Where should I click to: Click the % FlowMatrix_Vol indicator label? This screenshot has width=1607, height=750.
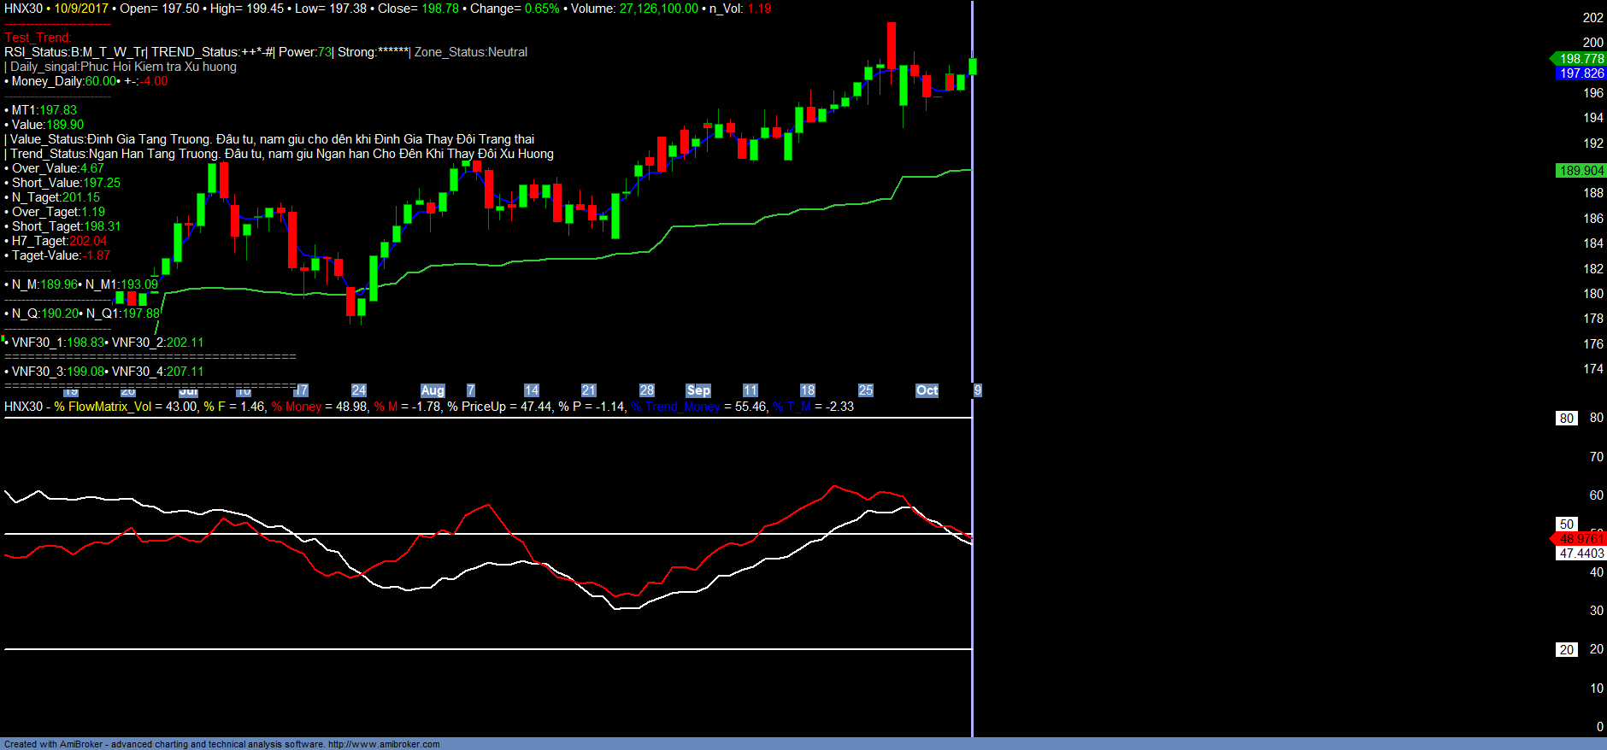(x=103, y=407)
